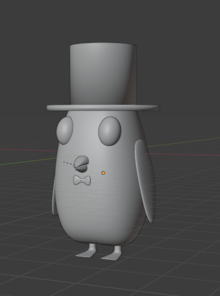Select the top hat's tall crown

point(103,74)
